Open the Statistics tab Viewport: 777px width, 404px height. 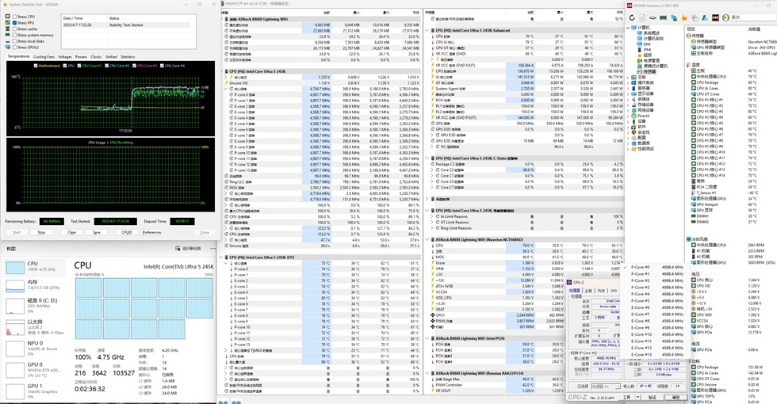pyautogui.click(x=128, y=57)
